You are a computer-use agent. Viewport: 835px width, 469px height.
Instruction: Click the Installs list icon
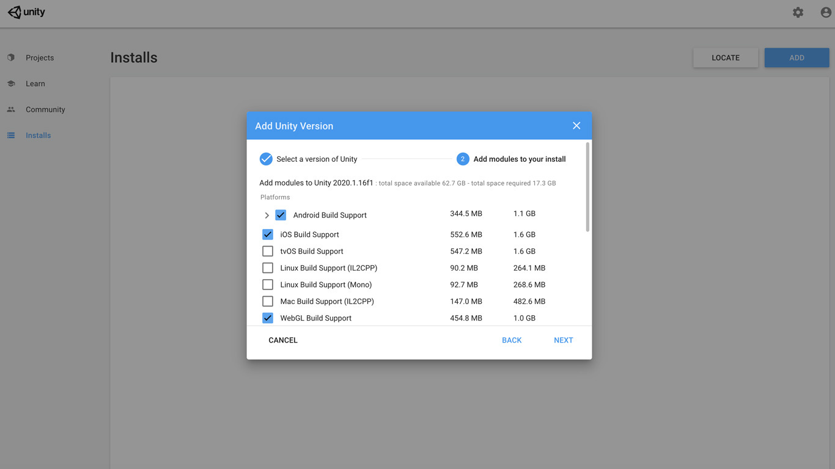pyautogui.click(x=11, y=136)
